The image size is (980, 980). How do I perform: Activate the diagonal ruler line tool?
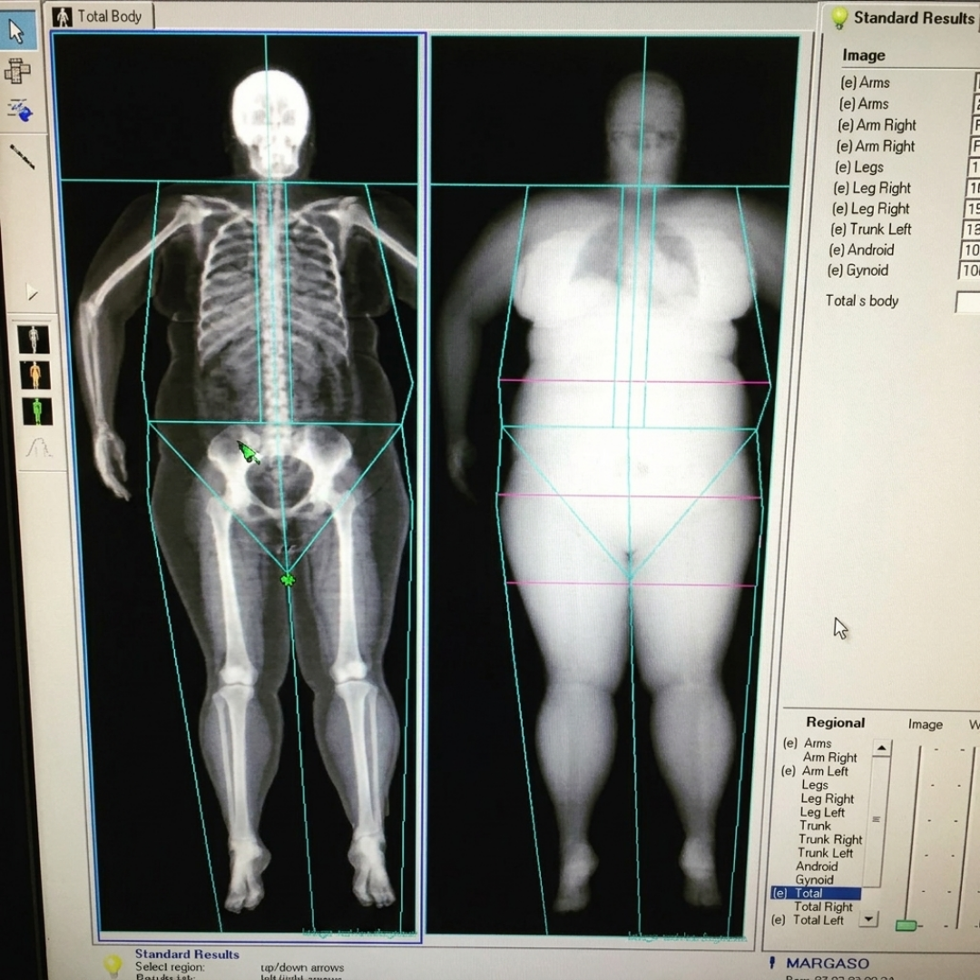22,157
